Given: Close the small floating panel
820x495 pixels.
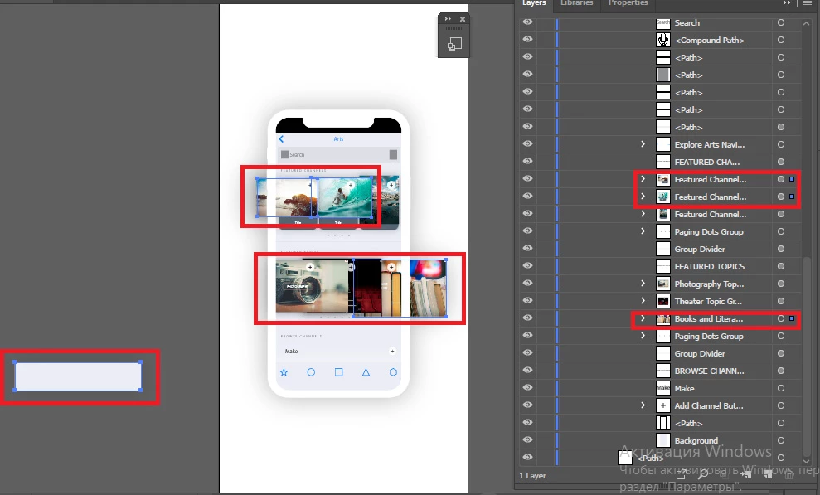Looking at the screenshot, I should tap(463, 19).
